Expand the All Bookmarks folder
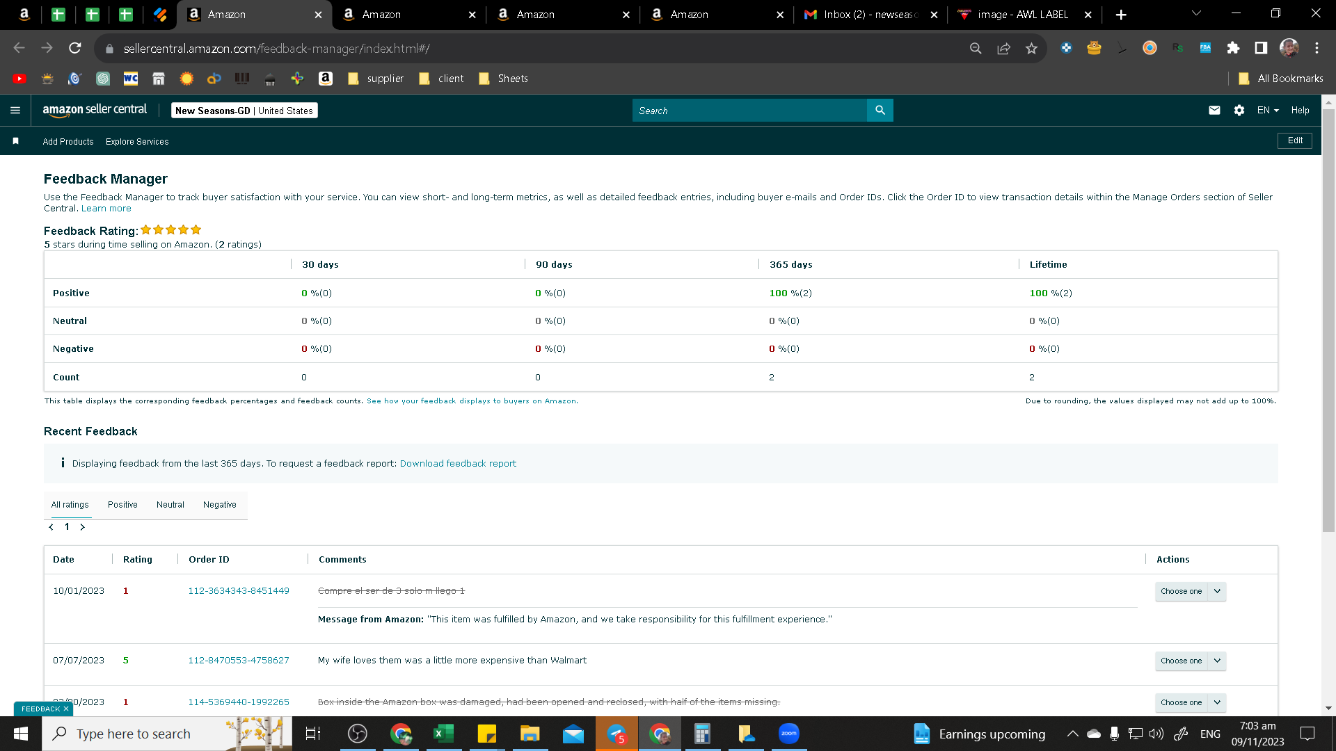The image size is (1336, 751). point(1281,79)
